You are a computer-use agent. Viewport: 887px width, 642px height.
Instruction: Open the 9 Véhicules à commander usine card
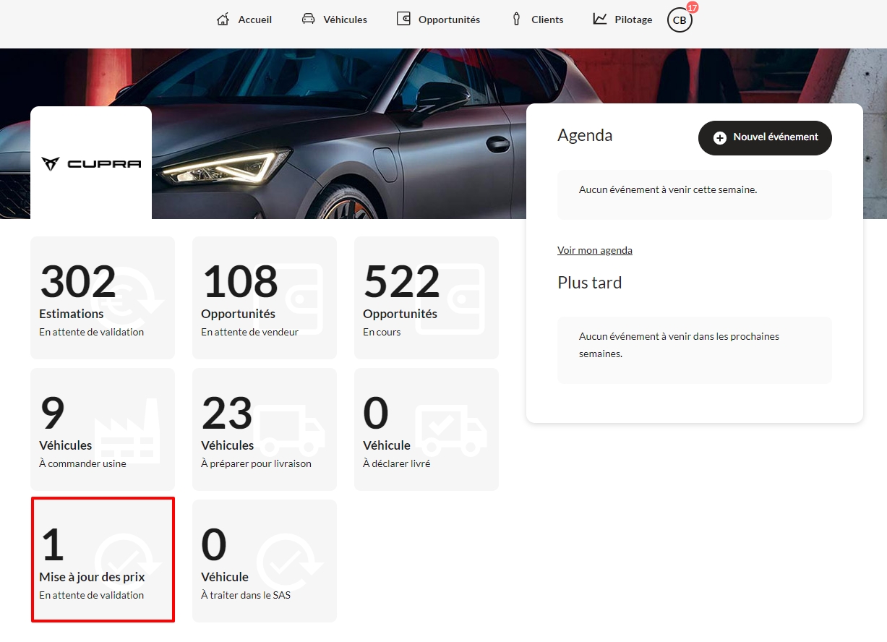(103, 429)
